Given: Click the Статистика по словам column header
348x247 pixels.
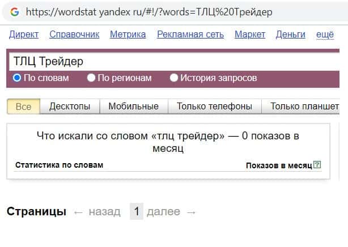Looking at the screenshot, I should click(60, 165).
